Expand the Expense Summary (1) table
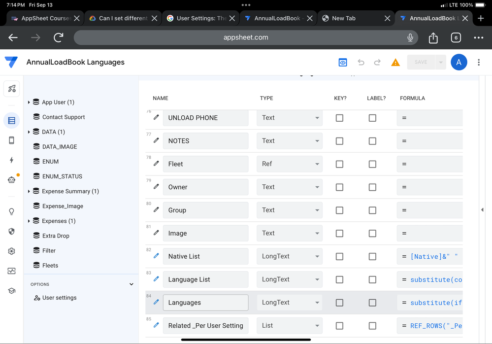The width and height of the screenshot is (492, 344). pyautogui.click(x=29, y=191)
